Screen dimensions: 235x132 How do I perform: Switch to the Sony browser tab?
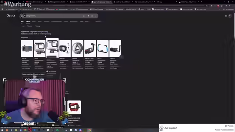click(166, 2)
